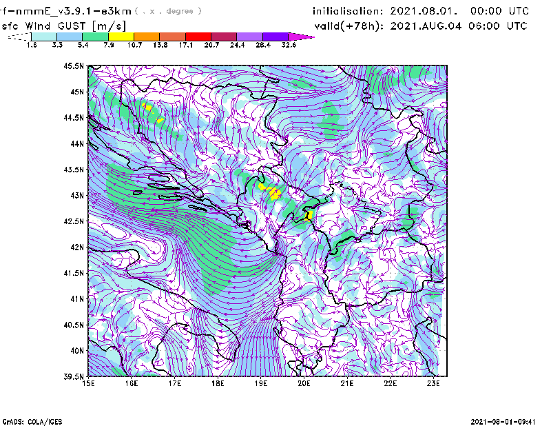Click legend value 20.7
Screen dimensions: 551x426
click(x=211, y=45)
